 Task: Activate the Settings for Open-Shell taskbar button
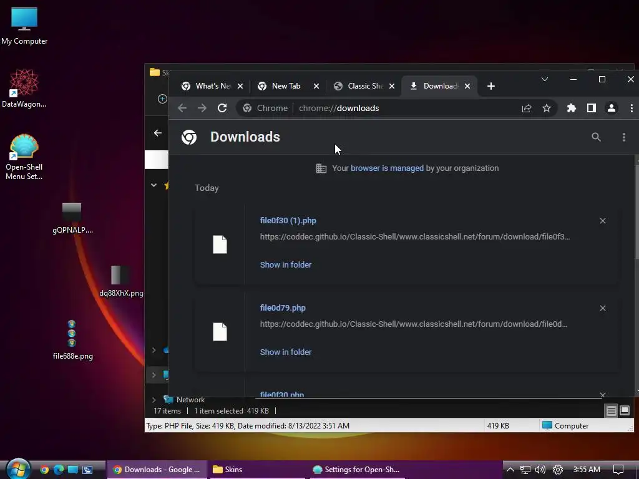coord(357,470)
